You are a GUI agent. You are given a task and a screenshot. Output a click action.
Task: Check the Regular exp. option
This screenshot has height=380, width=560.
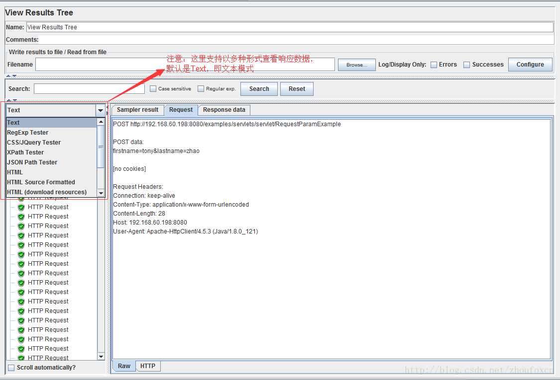point(201,89)
